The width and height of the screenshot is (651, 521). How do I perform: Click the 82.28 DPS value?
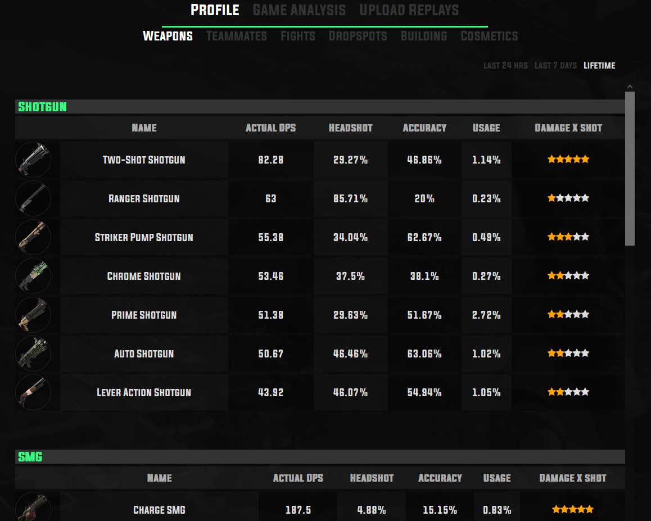pos(271,160)
